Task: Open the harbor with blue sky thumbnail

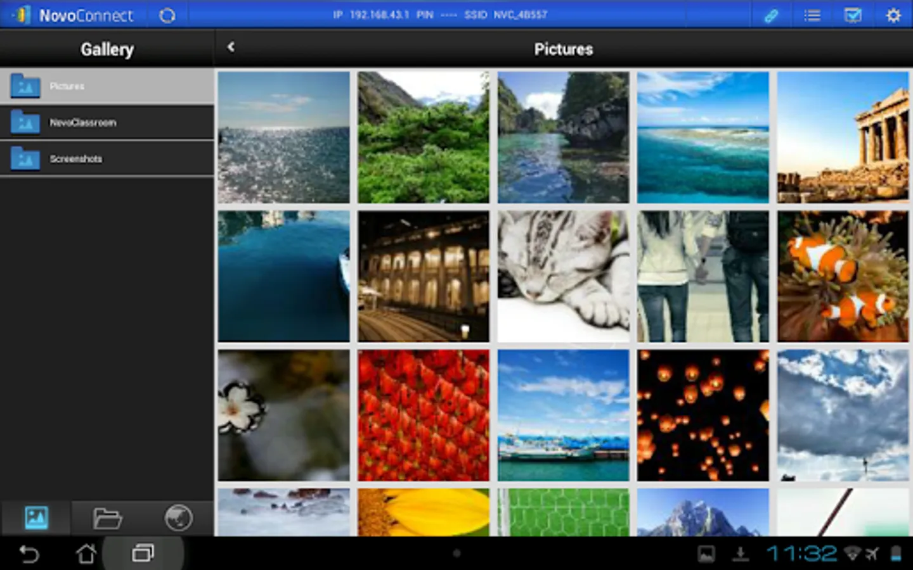Action: (x=564, y=415)
